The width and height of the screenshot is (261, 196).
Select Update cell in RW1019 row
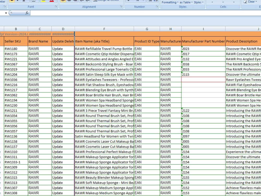[63, 69]
